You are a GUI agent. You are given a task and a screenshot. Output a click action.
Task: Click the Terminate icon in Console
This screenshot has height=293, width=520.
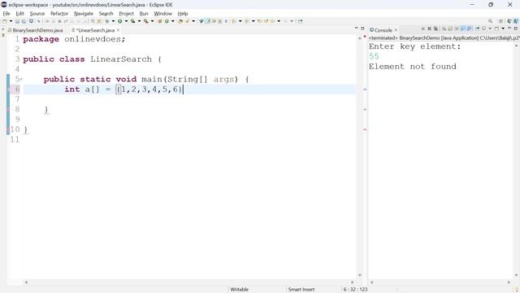422,29
